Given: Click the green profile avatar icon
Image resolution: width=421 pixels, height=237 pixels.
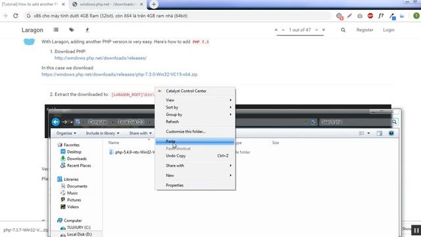Looking at the screenshot, I should pyautogui.click(x=416, y=16).
